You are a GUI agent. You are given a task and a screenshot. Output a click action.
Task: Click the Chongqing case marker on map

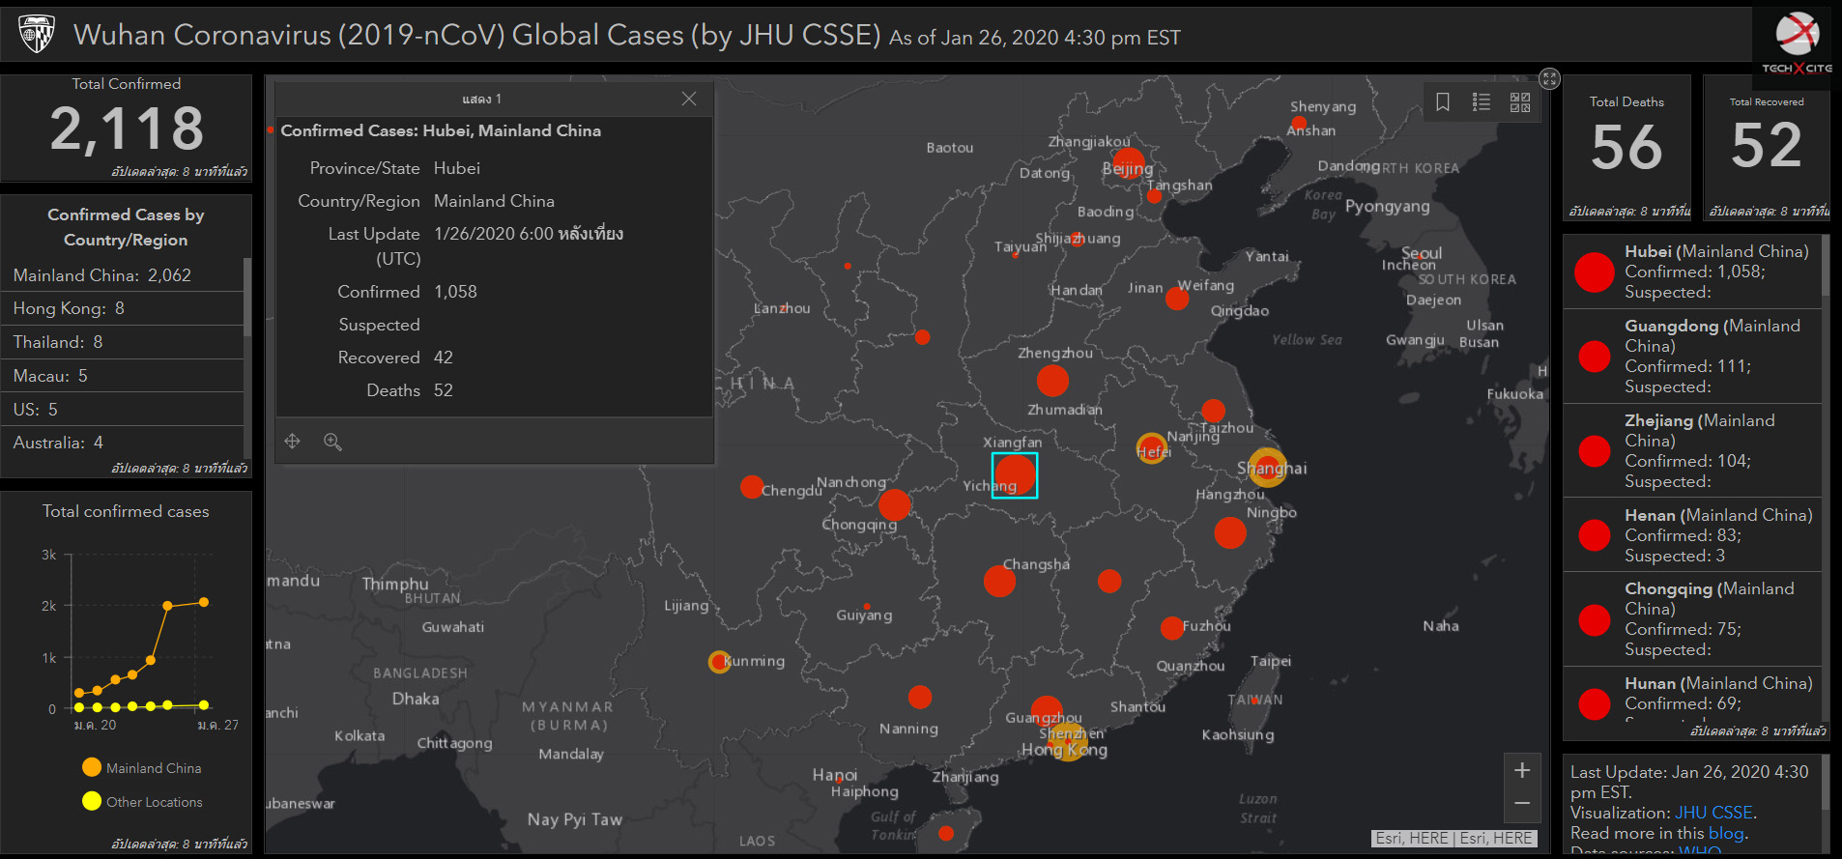[x=894, y=504]
